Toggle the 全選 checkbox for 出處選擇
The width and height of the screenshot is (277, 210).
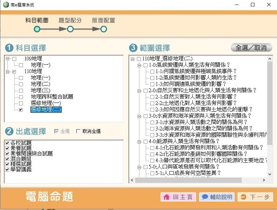(56, 131)
